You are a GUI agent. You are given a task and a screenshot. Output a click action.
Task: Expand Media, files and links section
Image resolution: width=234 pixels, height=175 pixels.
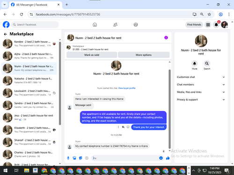201,92
